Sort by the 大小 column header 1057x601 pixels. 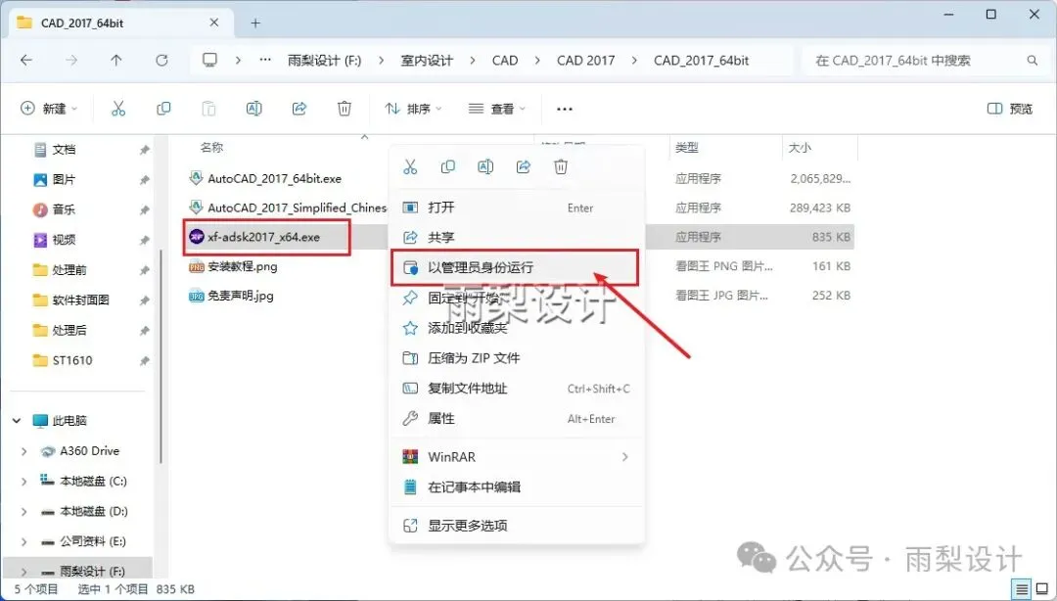click(800, 147)
